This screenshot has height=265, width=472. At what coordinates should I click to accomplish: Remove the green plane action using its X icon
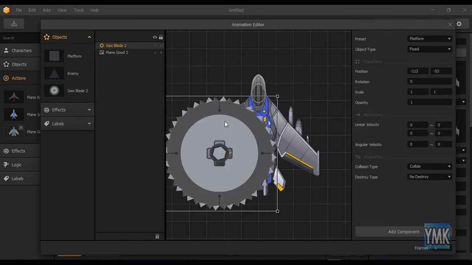click(21, 128)
